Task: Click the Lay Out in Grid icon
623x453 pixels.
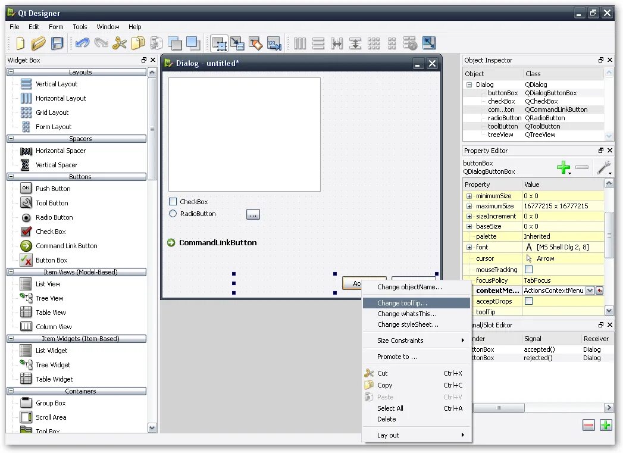Action: coord(374,43)
